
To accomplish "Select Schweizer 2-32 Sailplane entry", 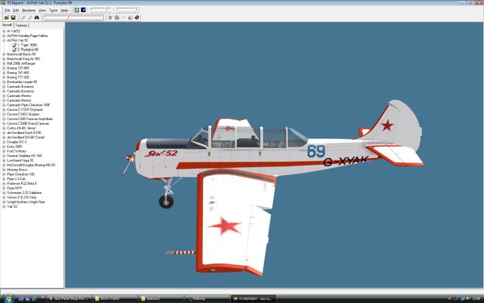I will [x=24, y=193].
